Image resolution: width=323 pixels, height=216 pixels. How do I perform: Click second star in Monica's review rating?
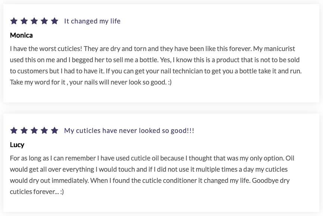point(24,21)
